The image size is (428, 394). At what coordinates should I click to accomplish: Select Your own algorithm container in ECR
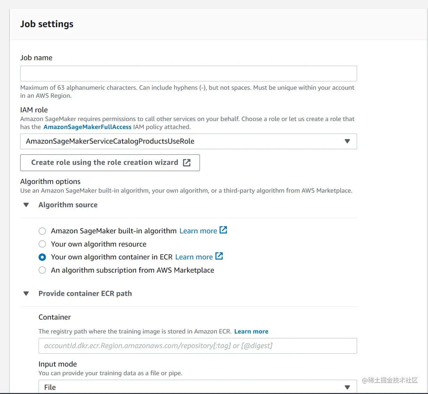pyautogui.click(x=42, y=257)
